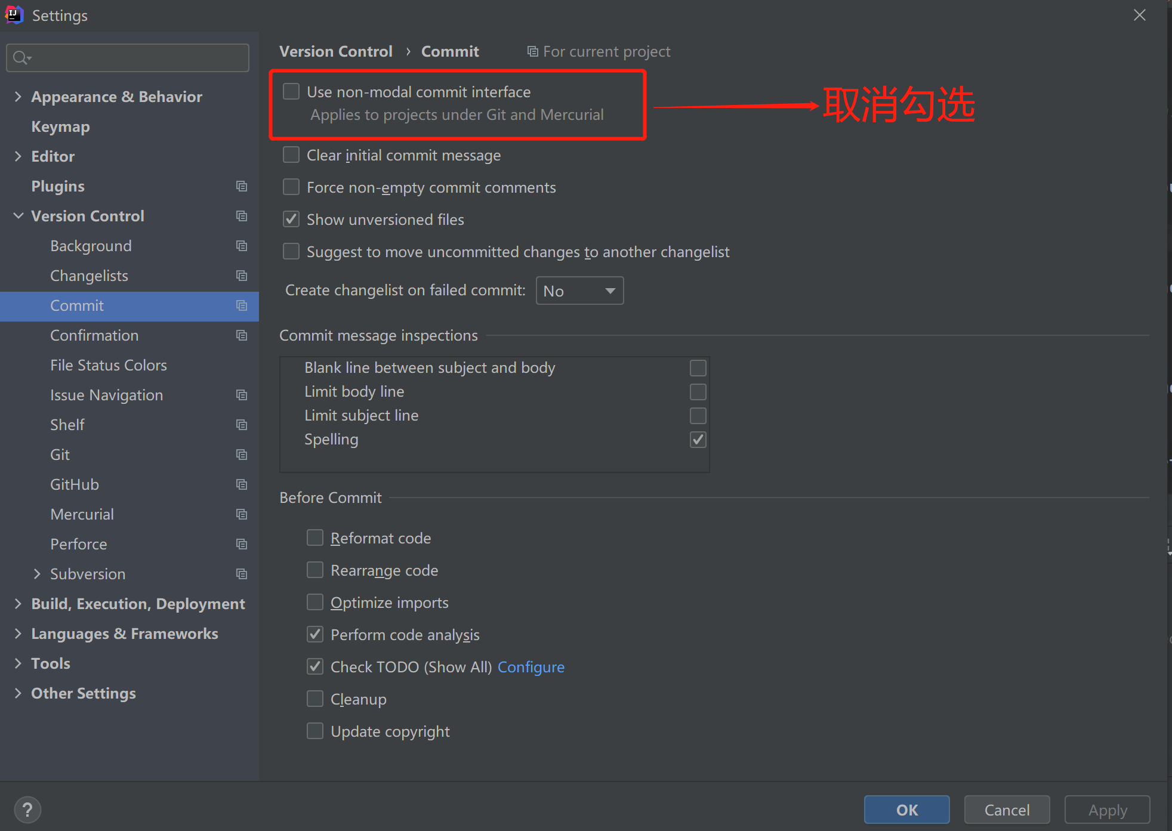
Task: Select Git in the settings tree
Action: 60,455
